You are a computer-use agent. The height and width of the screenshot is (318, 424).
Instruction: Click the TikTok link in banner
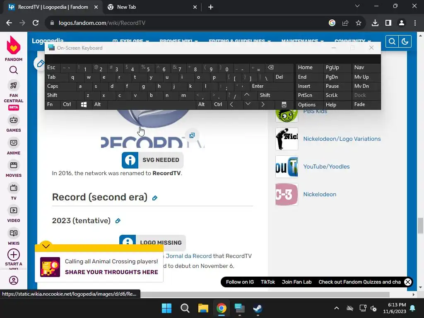(268, 282)
